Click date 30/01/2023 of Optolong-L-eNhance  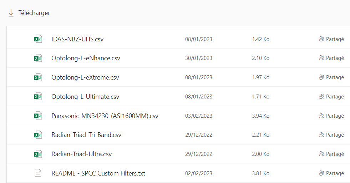coord(199,58)
